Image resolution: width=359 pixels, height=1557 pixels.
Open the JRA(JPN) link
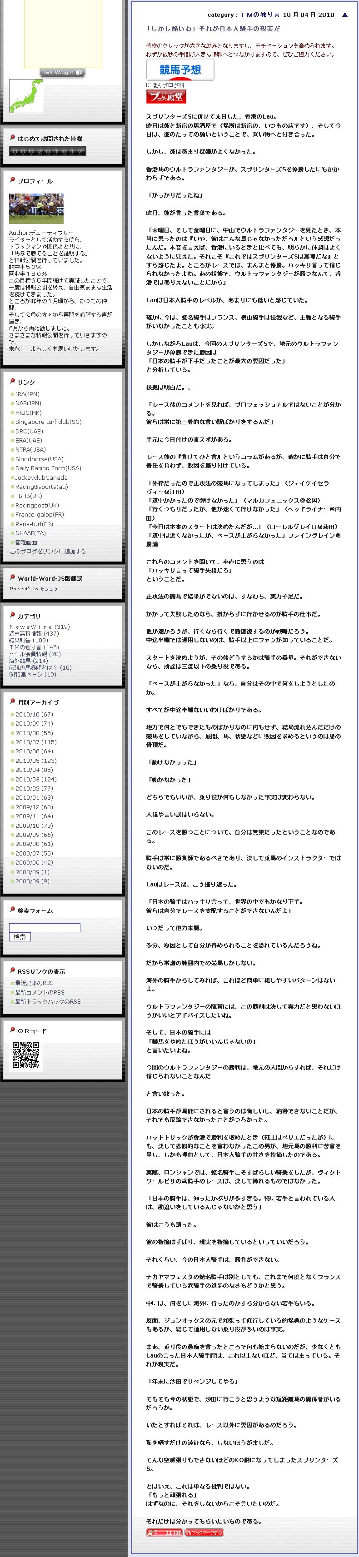[x=28, y=394]
